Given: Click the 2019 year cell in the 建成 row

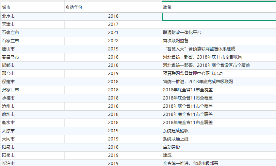Looking at the screenshot, I should pos(113,156).
